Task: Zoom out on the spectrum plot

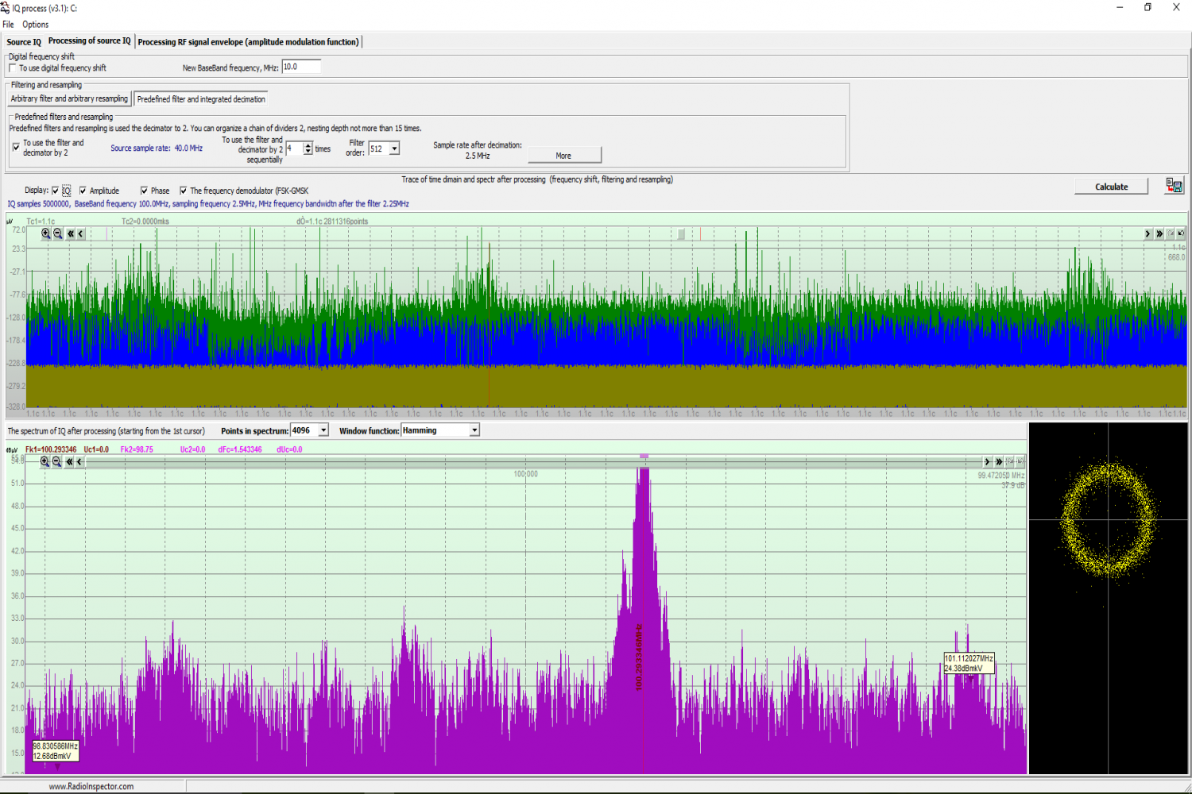Action: [56, 461]
